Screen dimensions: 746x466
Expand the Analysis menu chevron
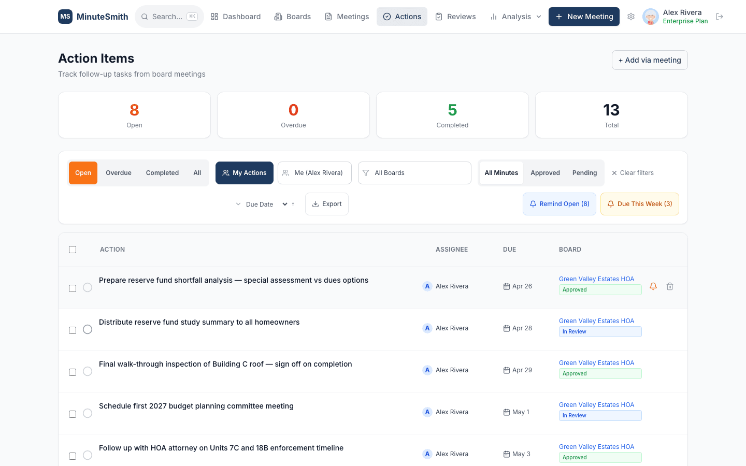click(x=539, y=16)
